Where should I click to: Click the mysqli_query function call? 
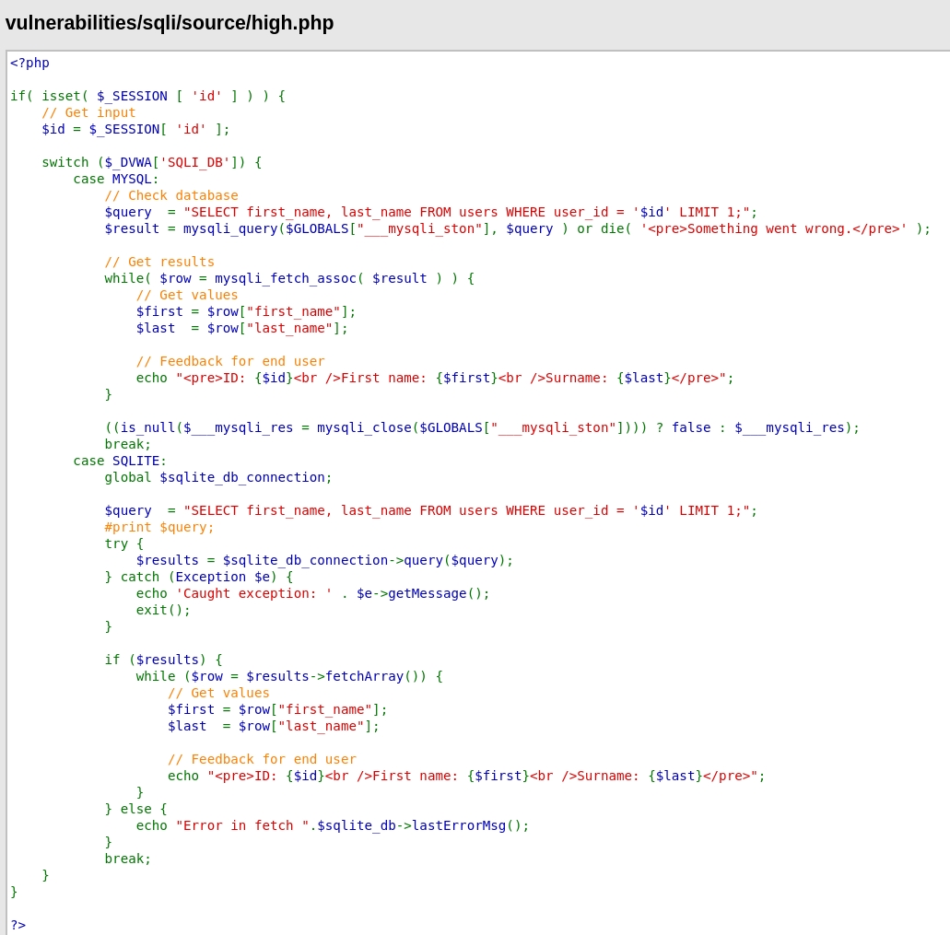(229, 228)
